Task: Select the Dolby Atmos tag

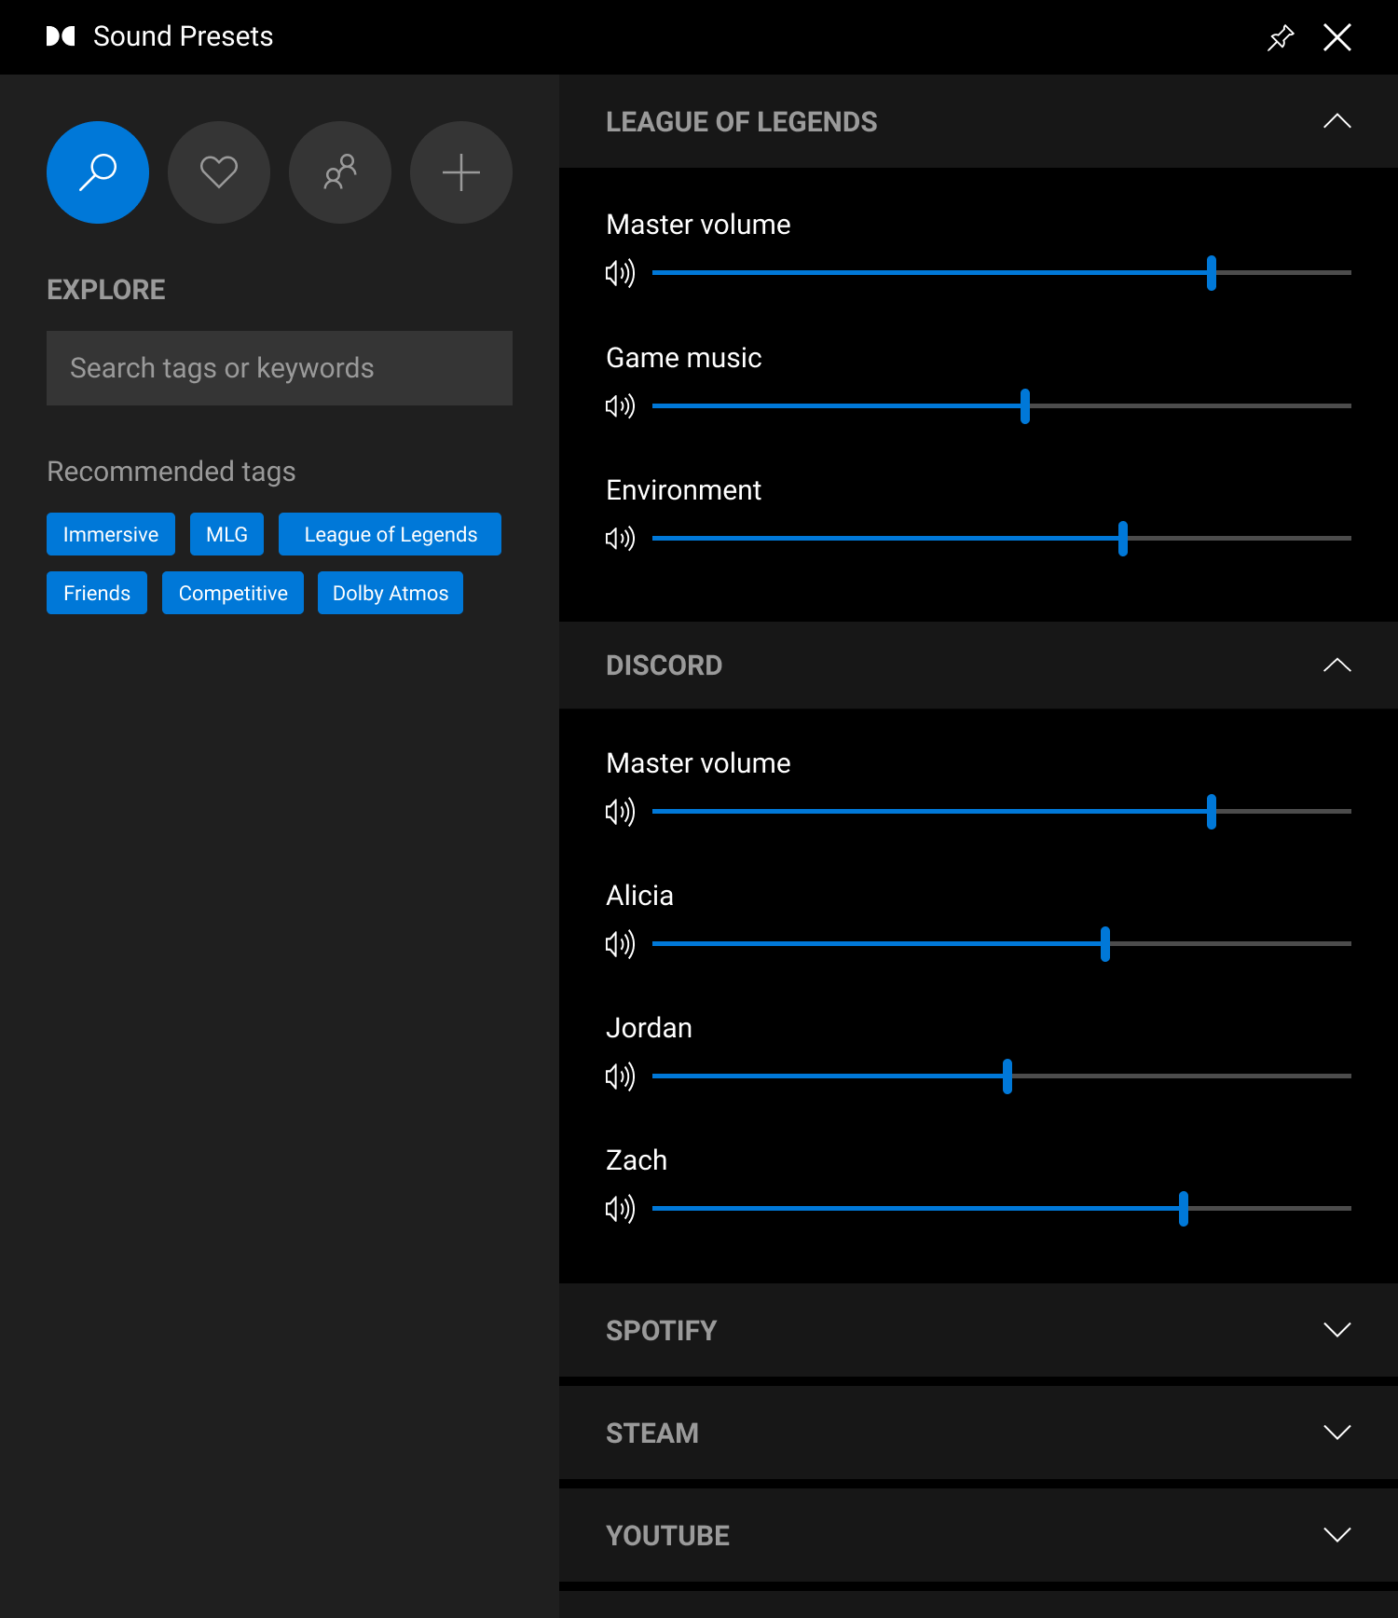Action: pos(391,593)
